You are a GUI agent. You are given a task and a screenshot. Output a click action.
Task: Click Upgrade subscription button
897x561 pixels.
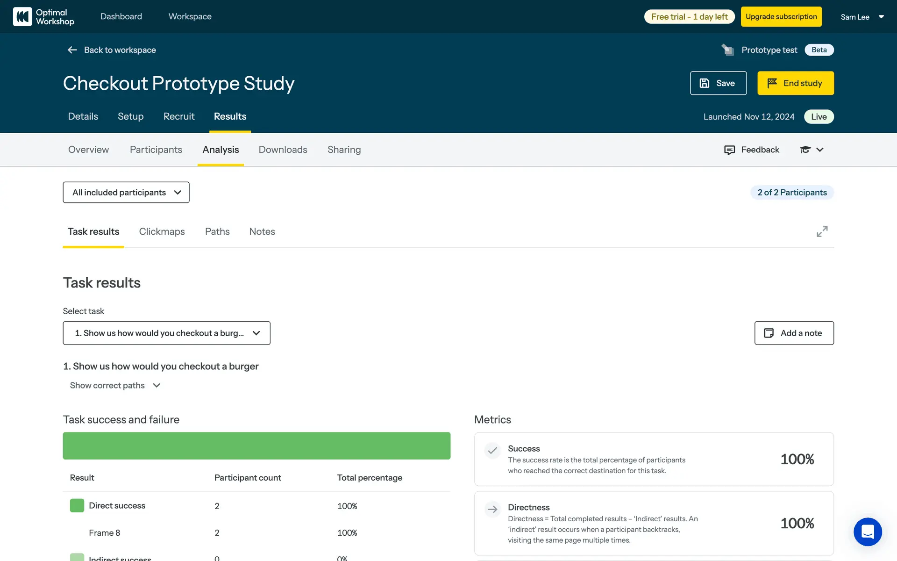[x=781, y=17]
